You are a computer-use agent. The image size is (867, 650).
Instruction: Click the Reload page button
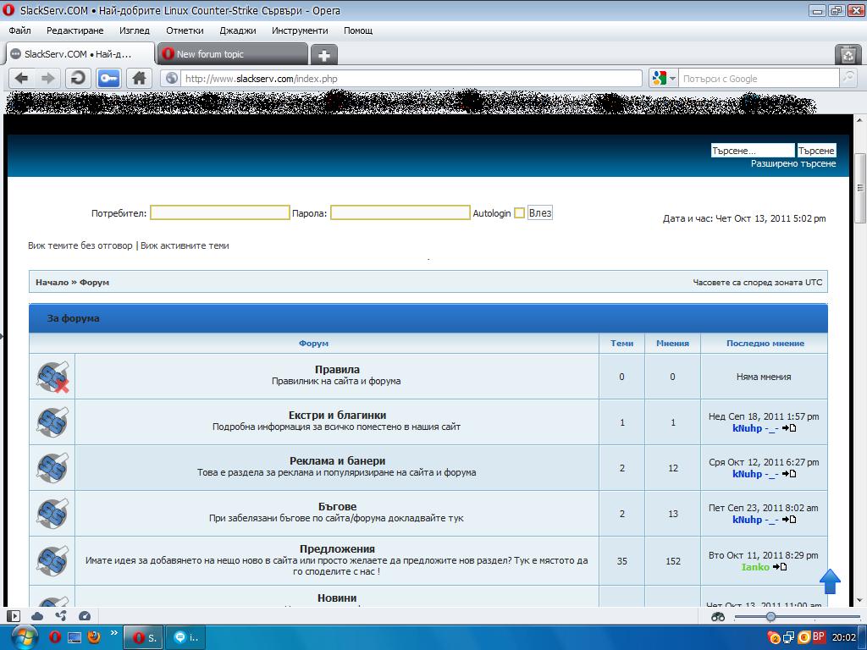point(78,78)
